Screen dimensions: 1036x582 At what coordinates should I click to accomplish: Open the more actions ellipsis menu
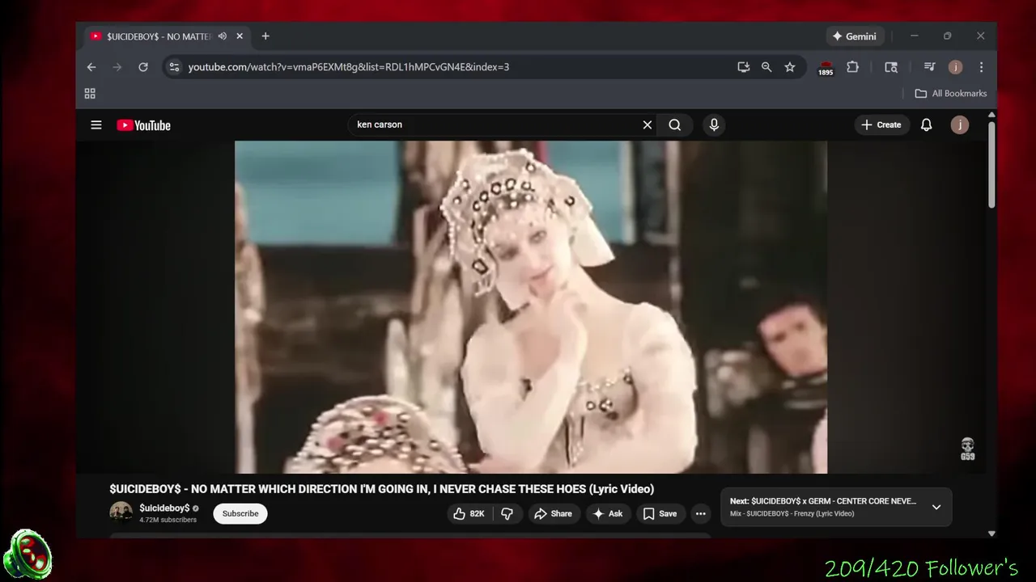click(701, 513)
